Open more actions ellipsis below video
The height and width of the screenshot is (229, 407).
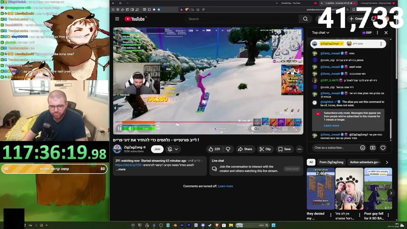(x=299, y=149)
